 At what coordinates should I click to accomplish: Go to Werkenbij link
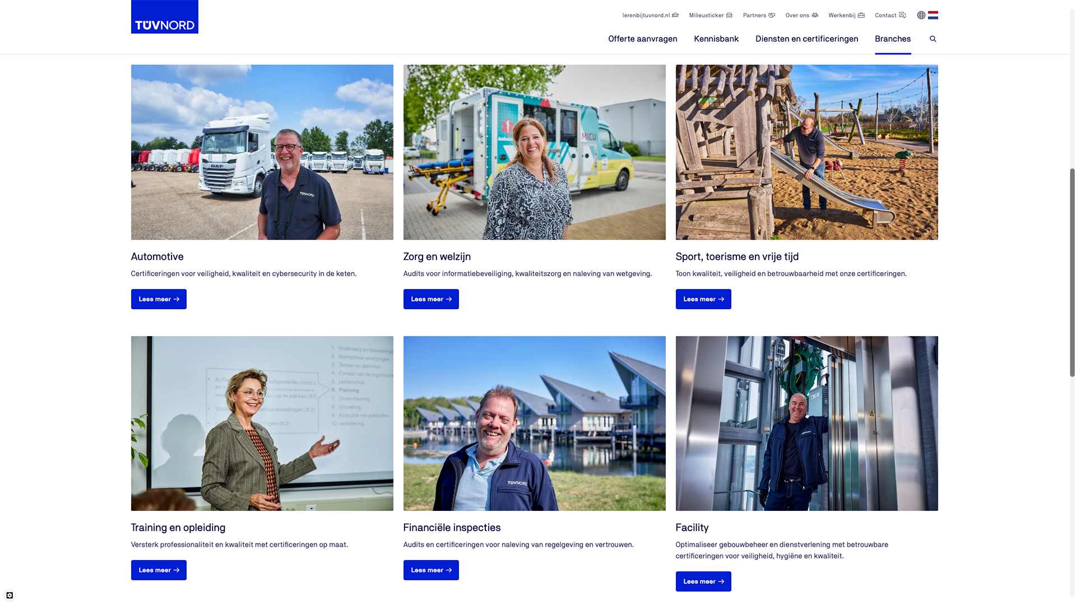tap(846, 15)
